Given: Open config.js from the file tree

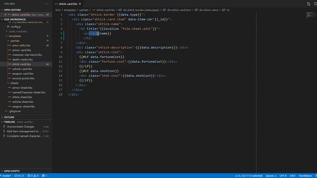Looking at the screenshot, I should [x=15, y=27].
